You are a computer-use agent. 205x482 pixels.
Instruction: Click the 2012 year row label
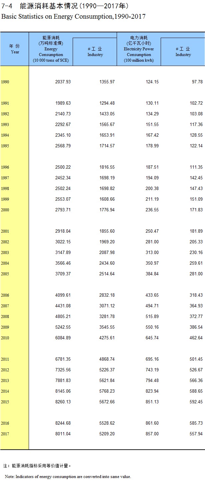5,370
